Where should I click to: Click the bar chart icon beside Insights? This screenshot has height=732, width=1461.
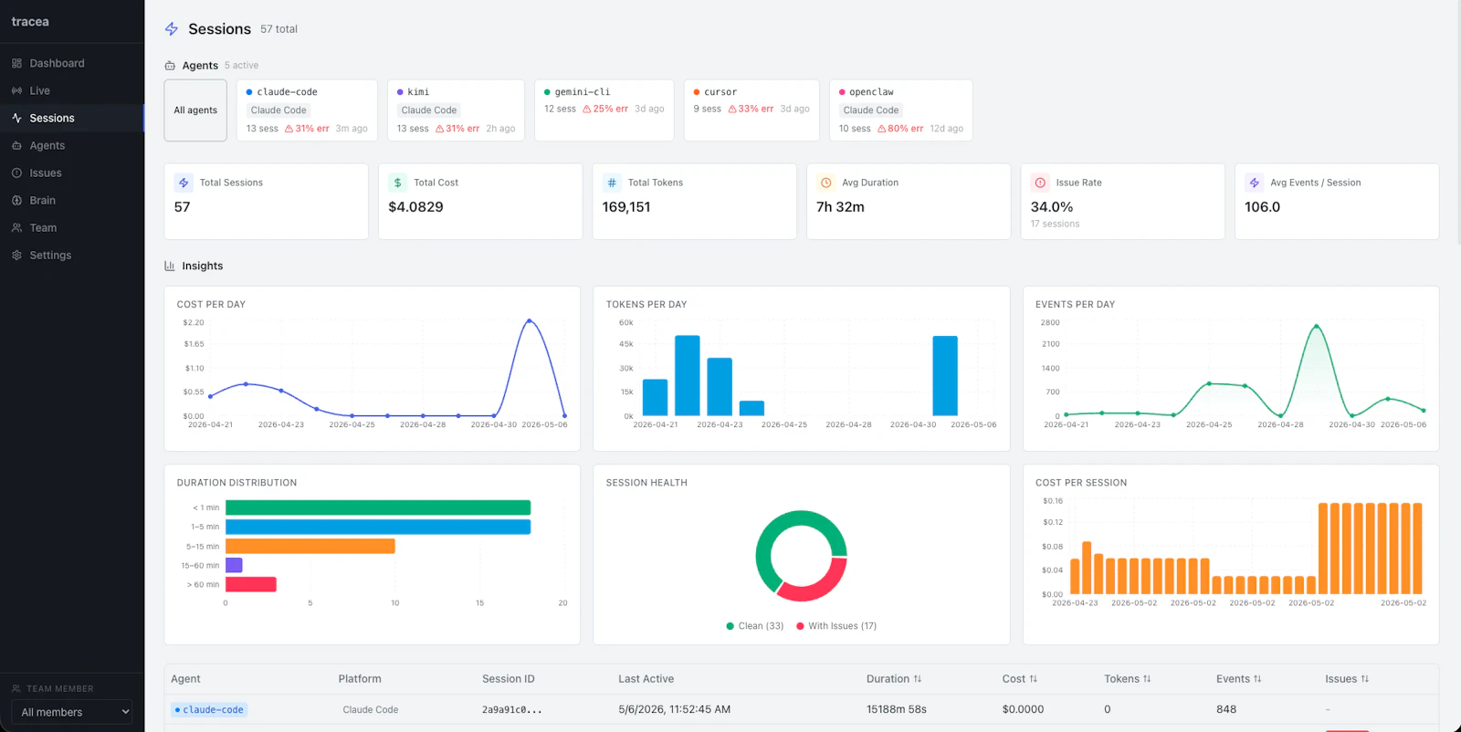[170, 266]
